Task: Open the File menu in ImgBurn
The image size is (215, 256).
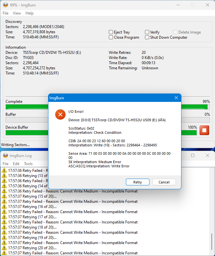Action: point(5,13)
